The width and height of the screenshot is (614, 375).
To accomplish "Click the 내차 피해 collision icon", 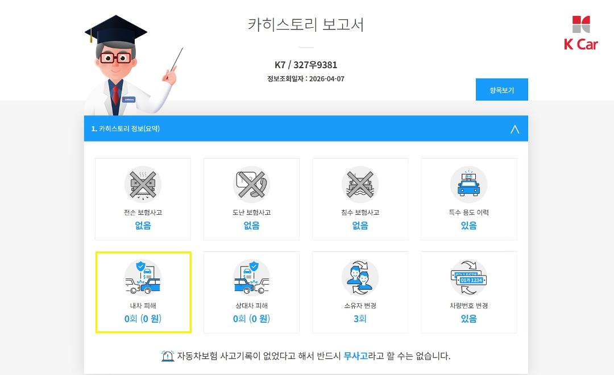I will click(x=143, y=277).
